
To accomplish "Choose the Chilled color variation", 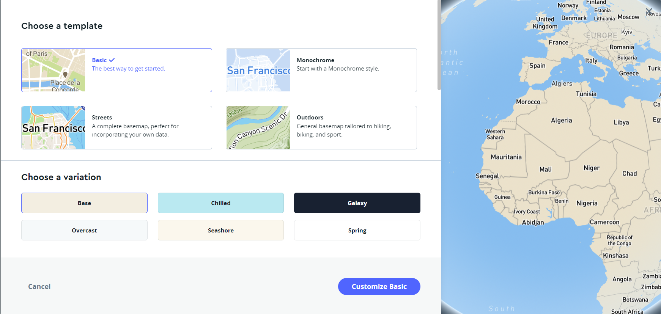I will click(x=221, y=203).
